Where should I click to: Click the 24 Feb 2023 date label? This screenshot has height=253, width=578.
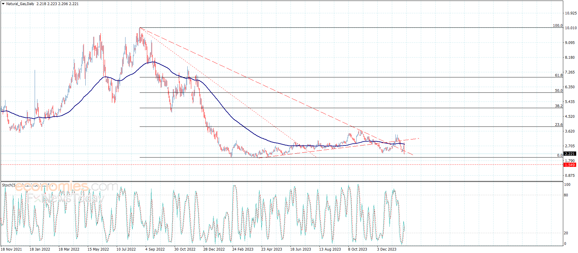click(243, 249)
